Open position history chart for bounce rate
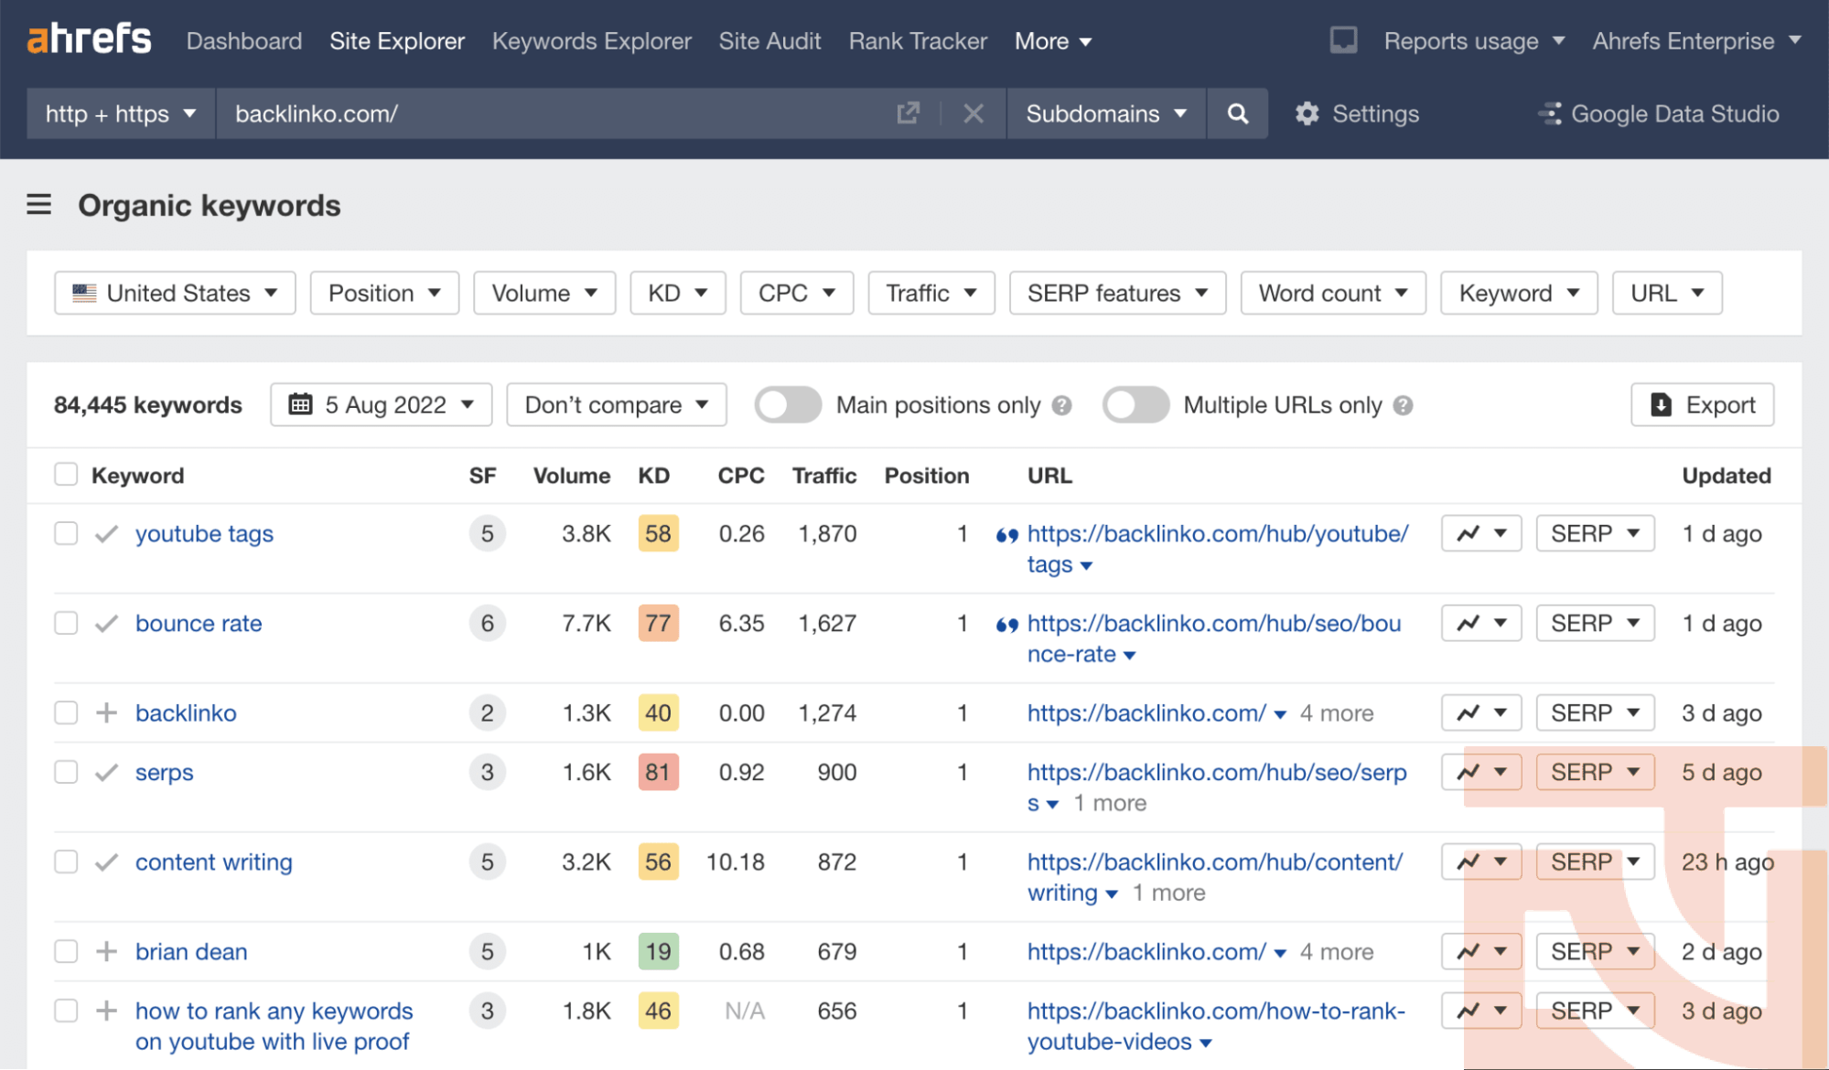1829x1070 pixels. (1481, 623)
